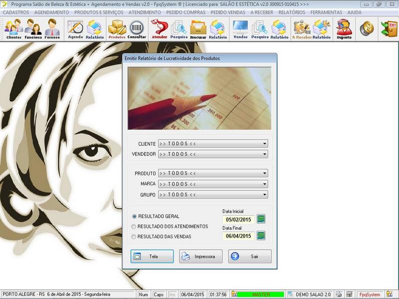Click the Tela button
The width and height of the screenshot is (399, 299).
click(152, 256)
